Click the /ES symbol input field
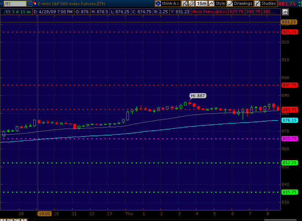This screenshot has height=221, width=302. point(14,4)
